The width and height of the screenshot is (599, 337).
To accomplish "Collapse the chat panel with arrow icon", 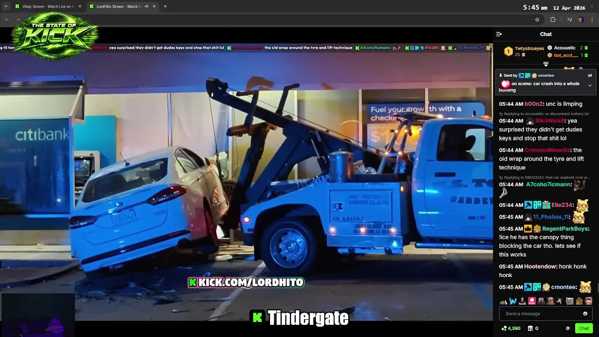I will pos(499,34).
